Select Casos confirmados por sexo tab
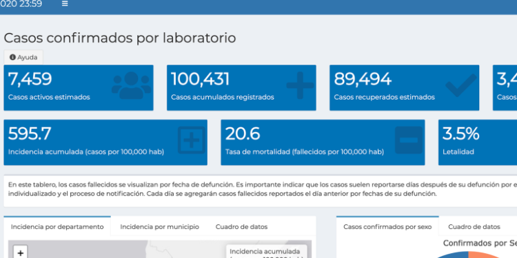 coord(387,226)
